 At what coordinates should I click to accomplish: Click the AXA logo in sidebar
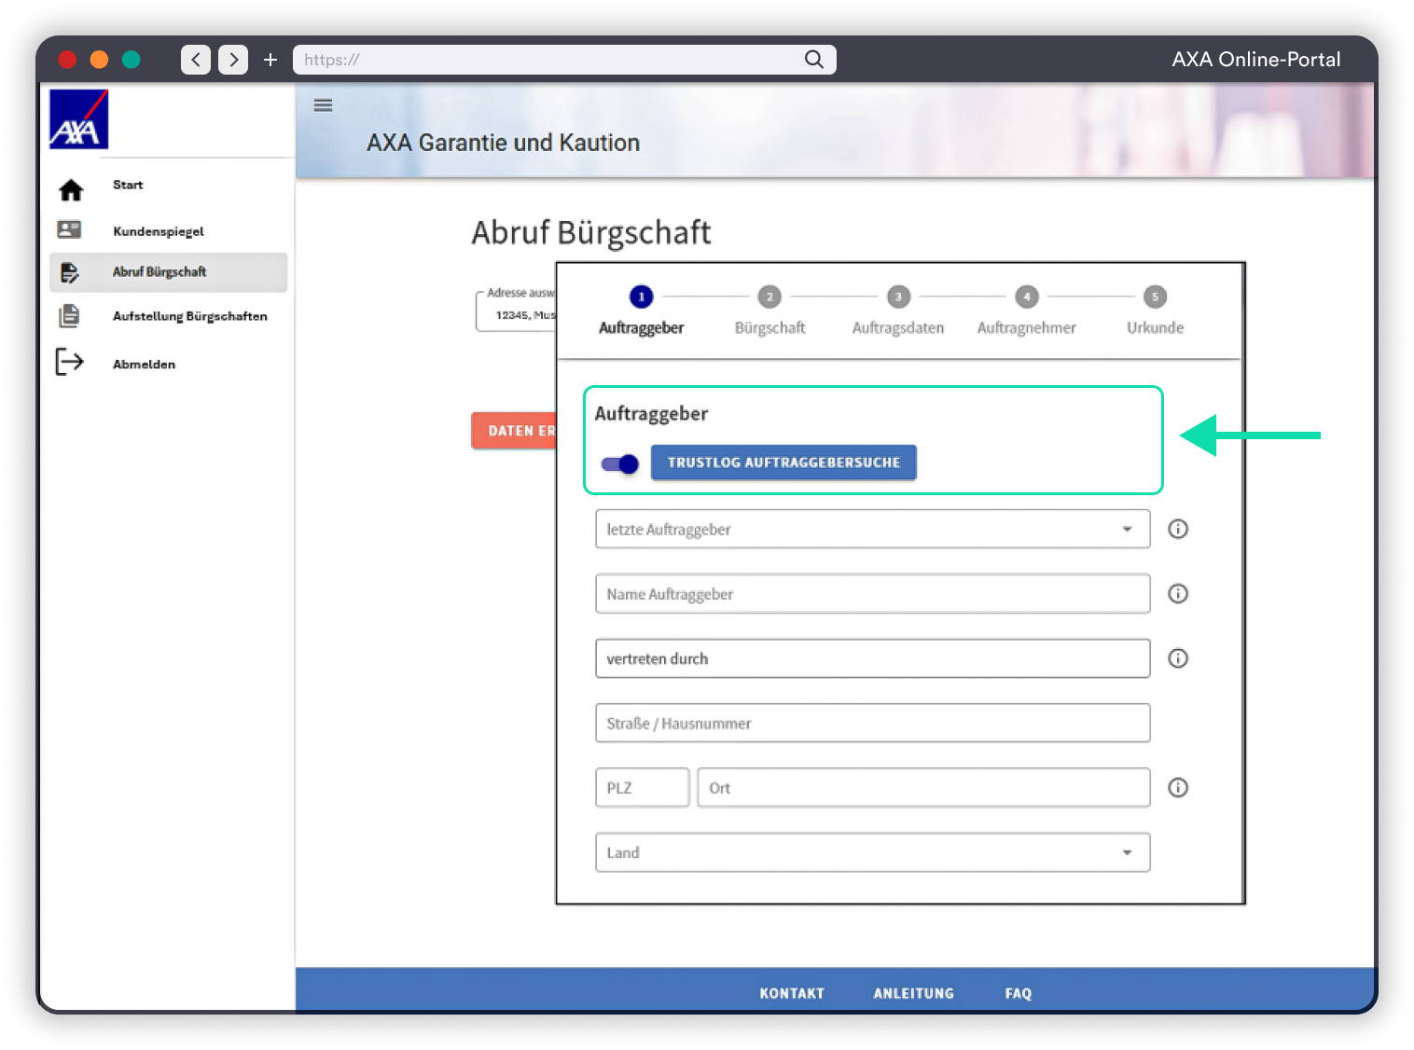point(78,119)
